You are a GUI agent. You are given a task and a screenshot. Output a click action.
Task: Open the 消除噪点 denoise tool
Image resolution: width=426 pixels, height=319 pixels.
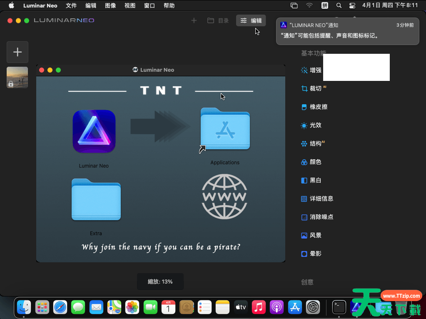point(317,217)
